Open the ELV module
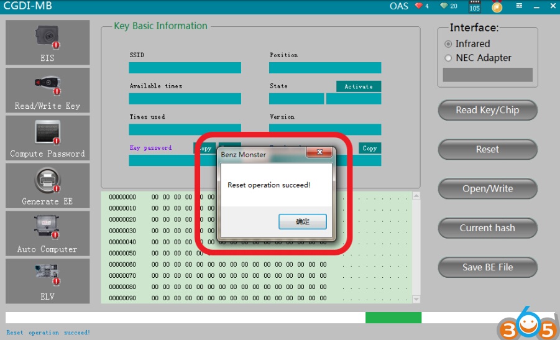Image resolution: width=560 pixels, height=340 pixels. tap(47, 281)
